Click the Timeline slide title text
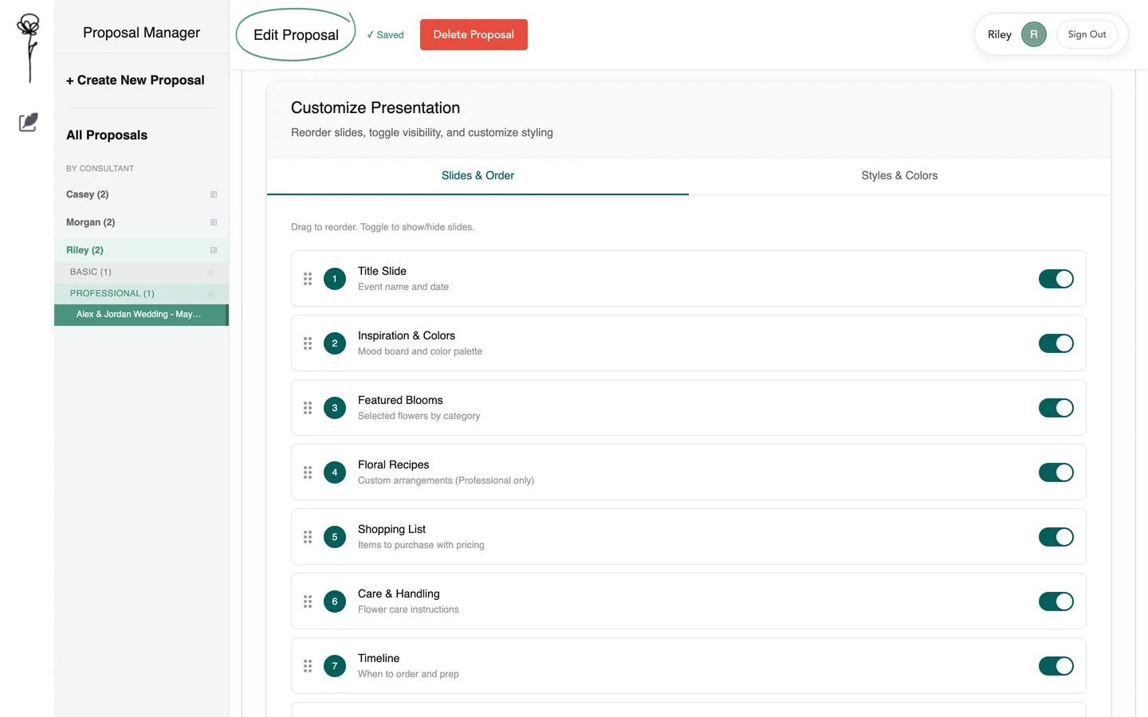The image size is (1148, 717). coord(379,659)
